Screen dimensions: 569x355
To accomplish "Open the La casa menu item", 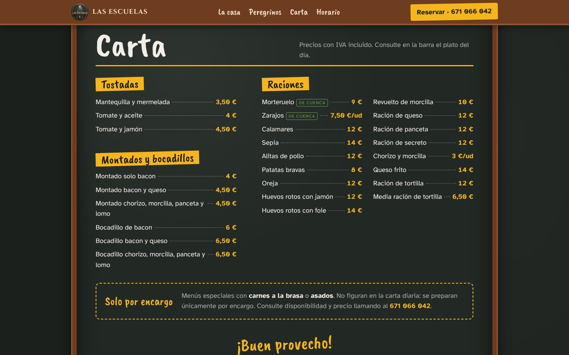I will (229, 12).
